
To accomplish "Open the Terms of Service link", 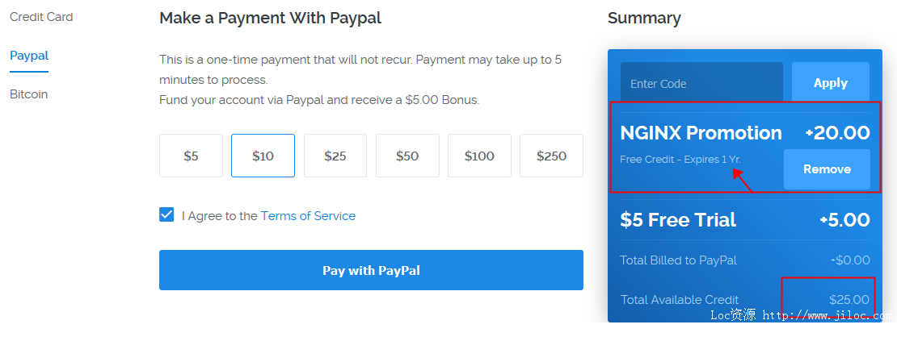I will tap(308, 216).
